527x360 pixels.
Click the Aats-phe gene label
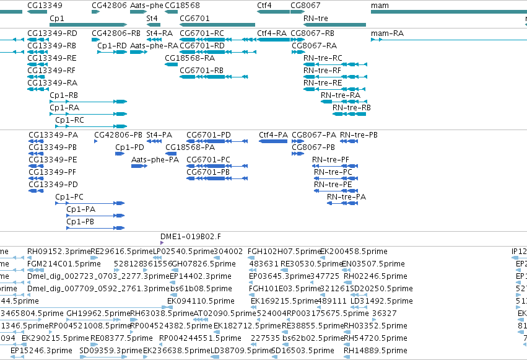pyautogui.click(x=147, y=6)
